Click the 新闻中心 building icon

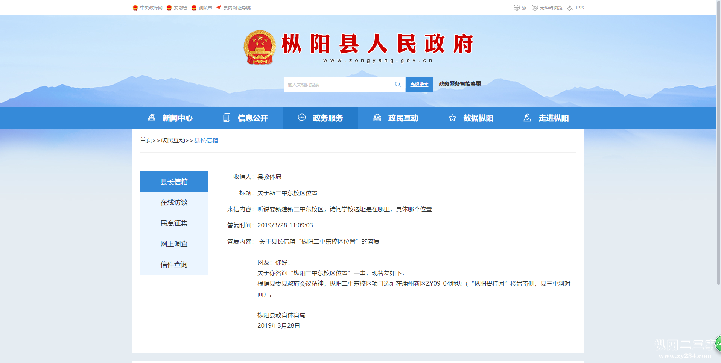pos(151,118)
